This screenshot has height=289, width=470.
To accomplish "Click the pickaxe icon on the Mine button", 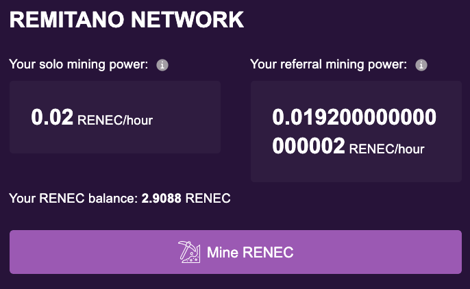I will pos(189,252).
